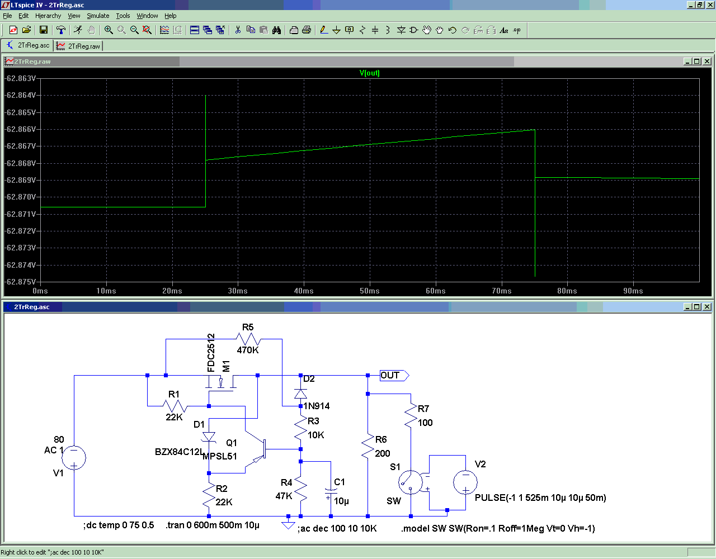Viewport: 716px width, 559px height.
Task: Create a new schematic via toolbar icon
Action: pos(13,30)
